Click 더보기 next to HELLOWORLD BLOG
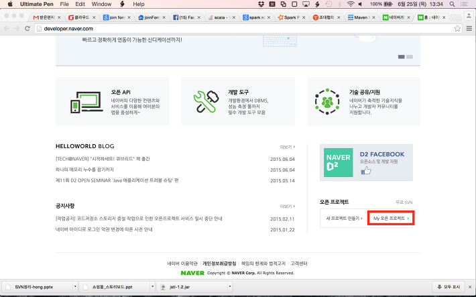This screenshot has width=476, height=297. (x=287, y=147)
